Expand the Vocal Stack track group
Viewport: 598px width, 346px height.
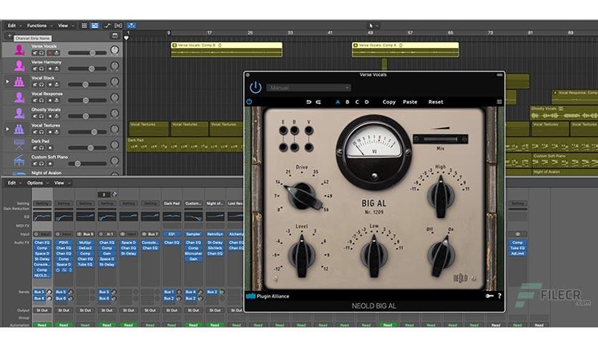[x=7, y=81]
